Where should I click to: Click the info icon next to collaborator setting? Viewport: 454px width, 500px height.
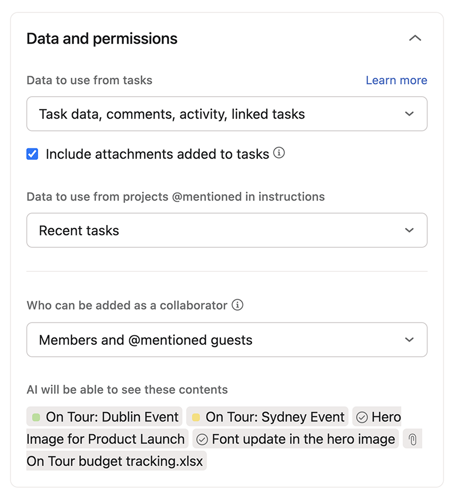[237, 305]
